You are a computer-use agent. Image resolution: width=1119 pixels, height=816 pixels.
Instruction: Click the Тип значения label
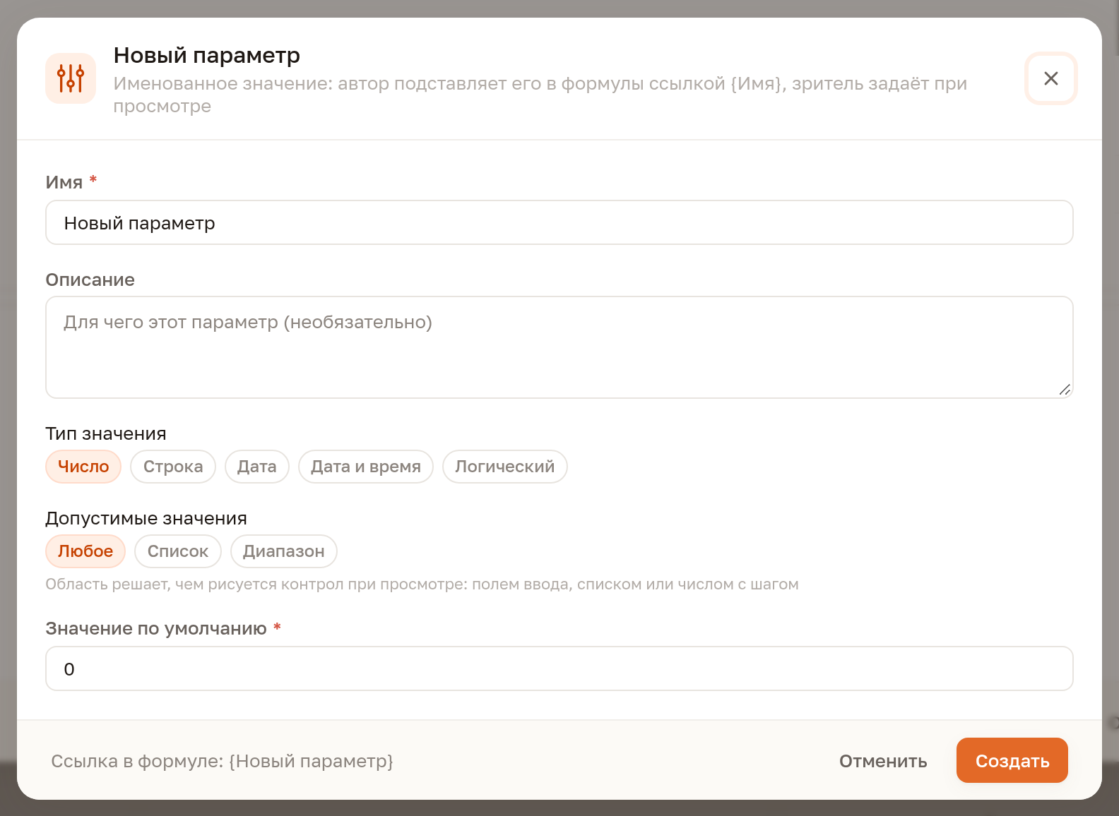pyautogui.click(x=106, y=433)
